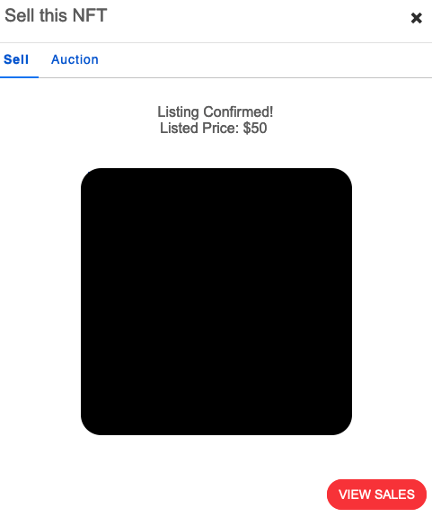Click the $50 price amount
432x517 pixels.
[255, 129]
